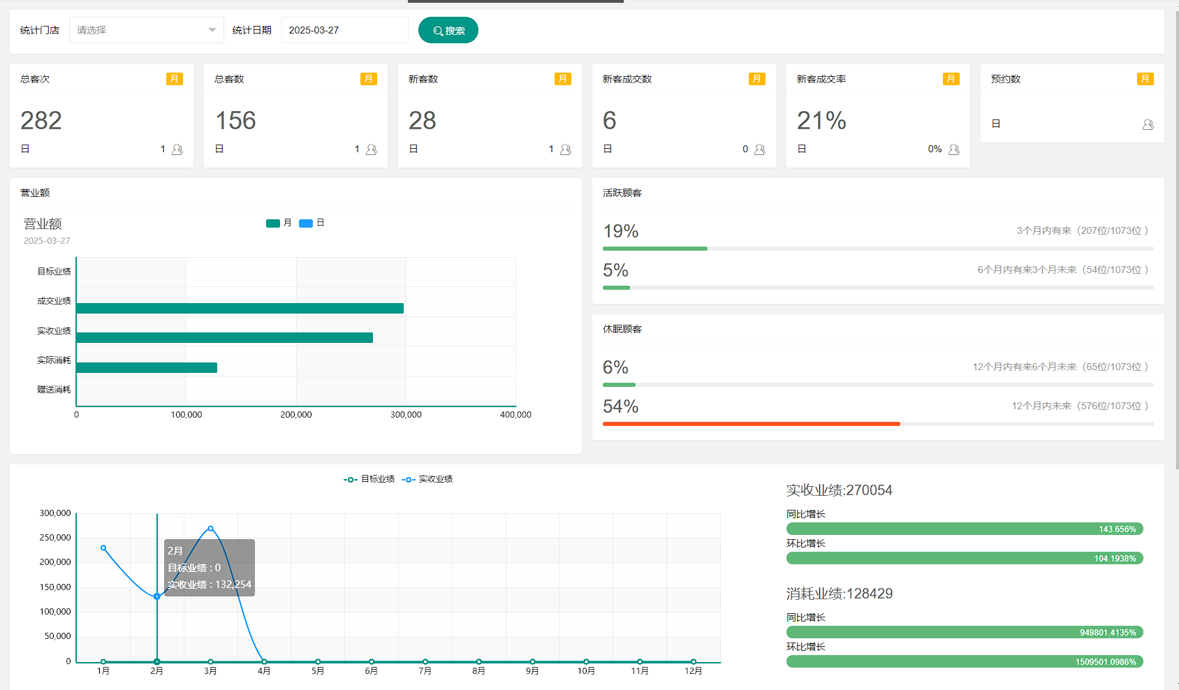Click the user icon in 新客数 card
Viewport: 1179px width, 690px height.
566,149
